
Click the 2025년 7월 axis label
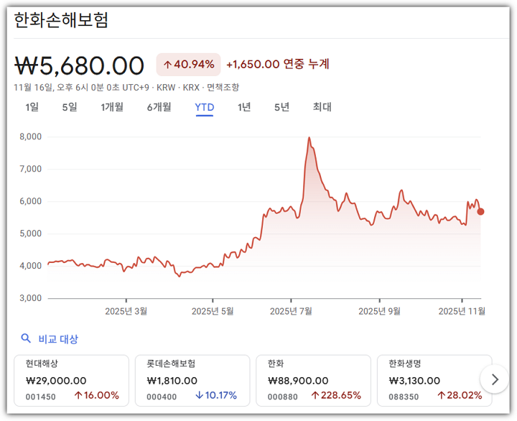291,311
